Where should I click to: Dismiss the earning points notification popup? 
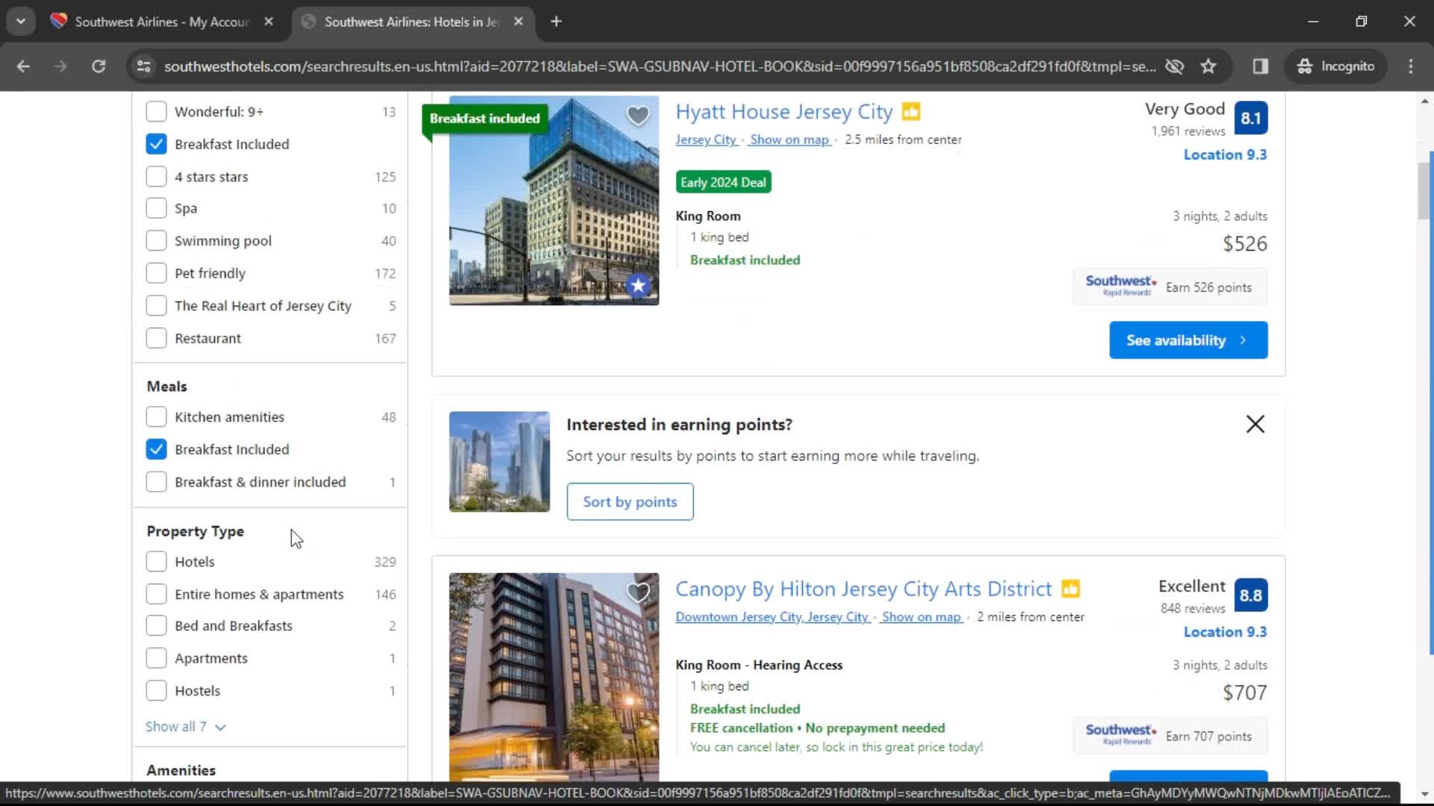(x=1258, y=424)
